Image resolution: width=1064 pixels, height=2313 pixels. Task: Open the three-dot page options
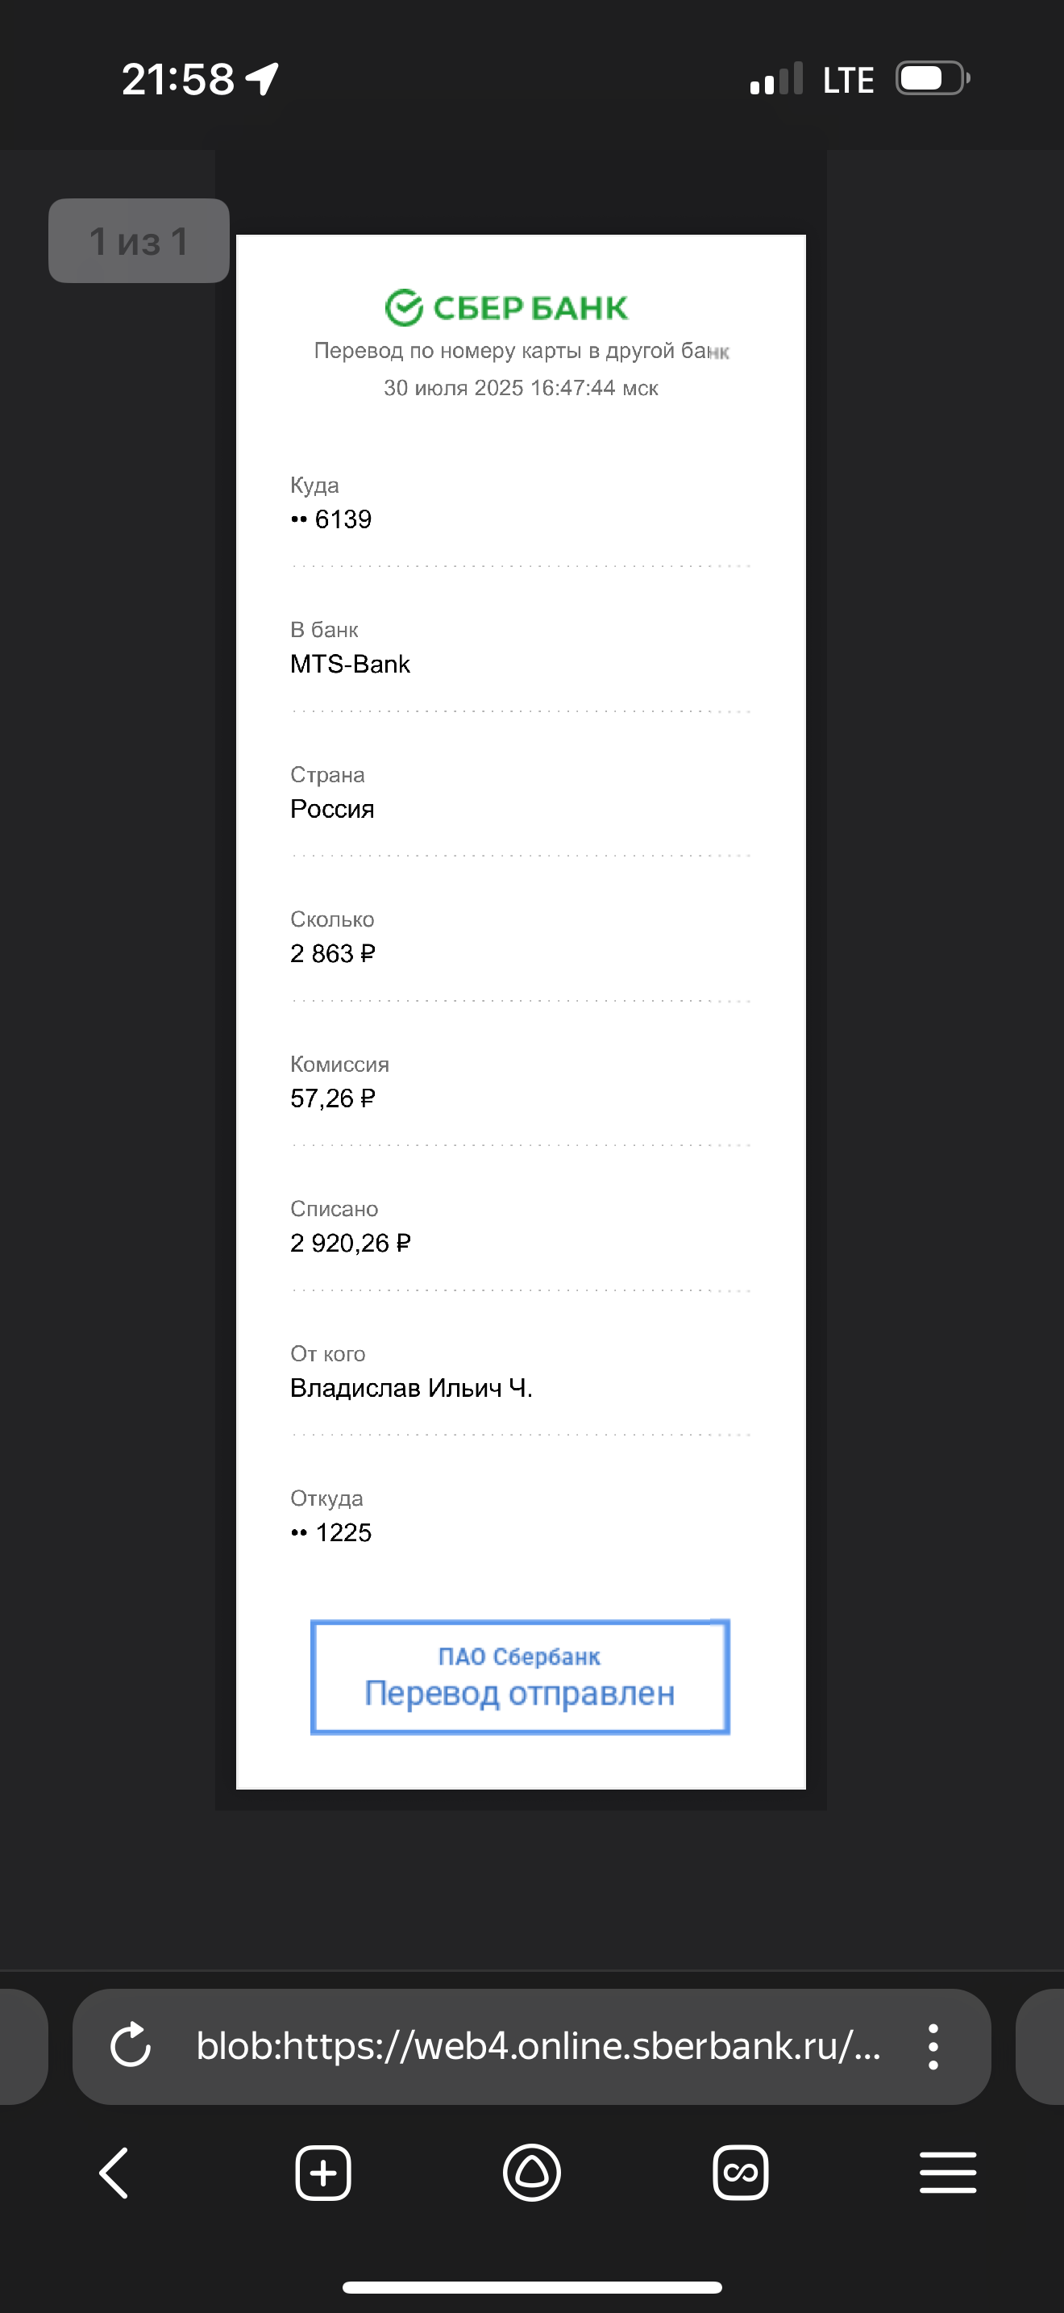click(933, 2046)
